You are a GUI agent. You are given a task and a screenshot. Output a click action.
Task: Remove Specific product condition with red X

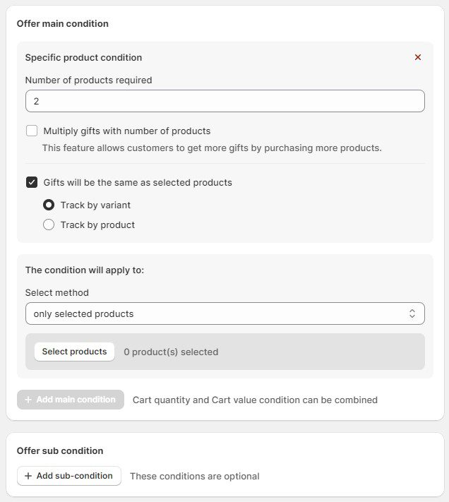[x=418, y=57]
